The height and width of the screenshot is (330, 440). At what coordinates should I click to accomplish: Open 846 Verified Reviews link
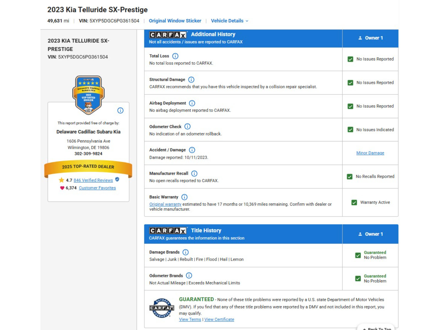pyautogui.click(x=93, y=180)
